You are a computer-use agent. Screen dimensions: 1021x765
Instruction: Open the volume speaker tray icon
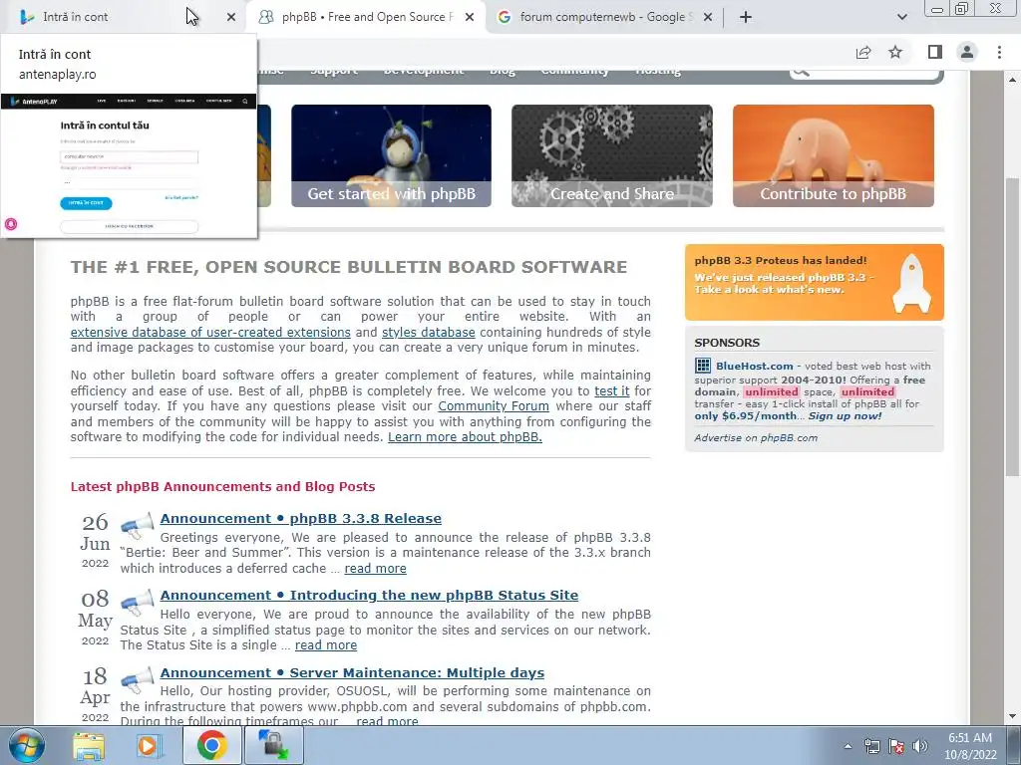point(920,746)
